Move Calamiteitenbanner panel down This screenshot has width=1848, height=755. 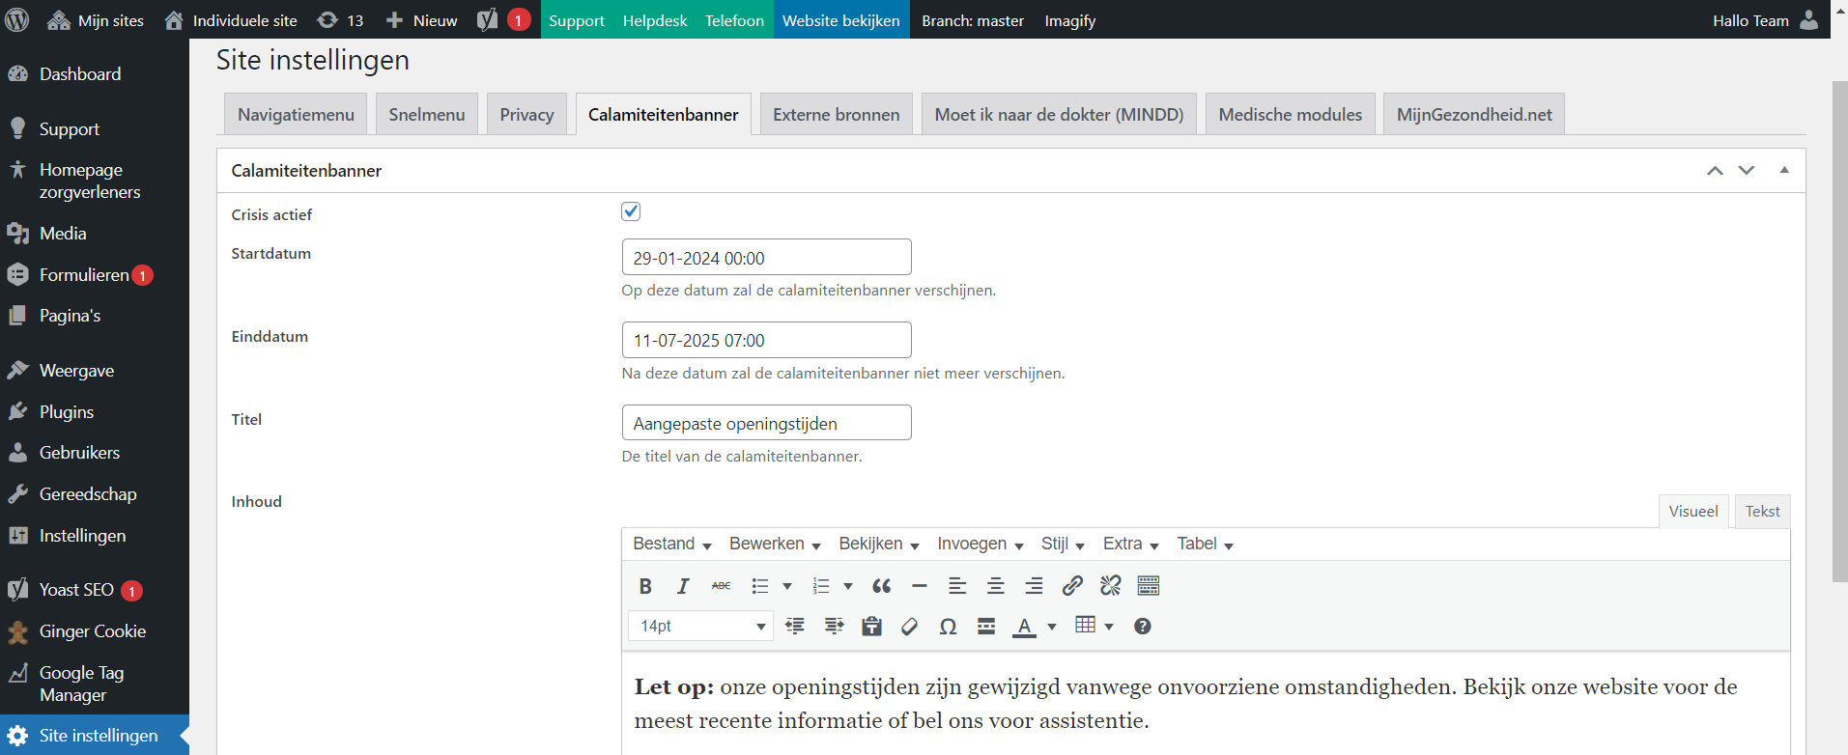[1747, 171]
